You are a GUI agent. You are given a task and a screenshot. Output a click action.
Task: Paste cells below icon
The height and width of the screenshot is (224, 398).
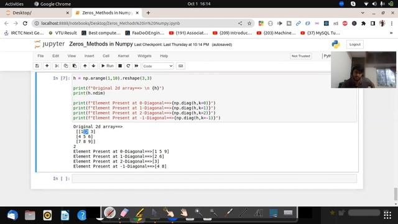pyautogui.click(x=75, y=66)
